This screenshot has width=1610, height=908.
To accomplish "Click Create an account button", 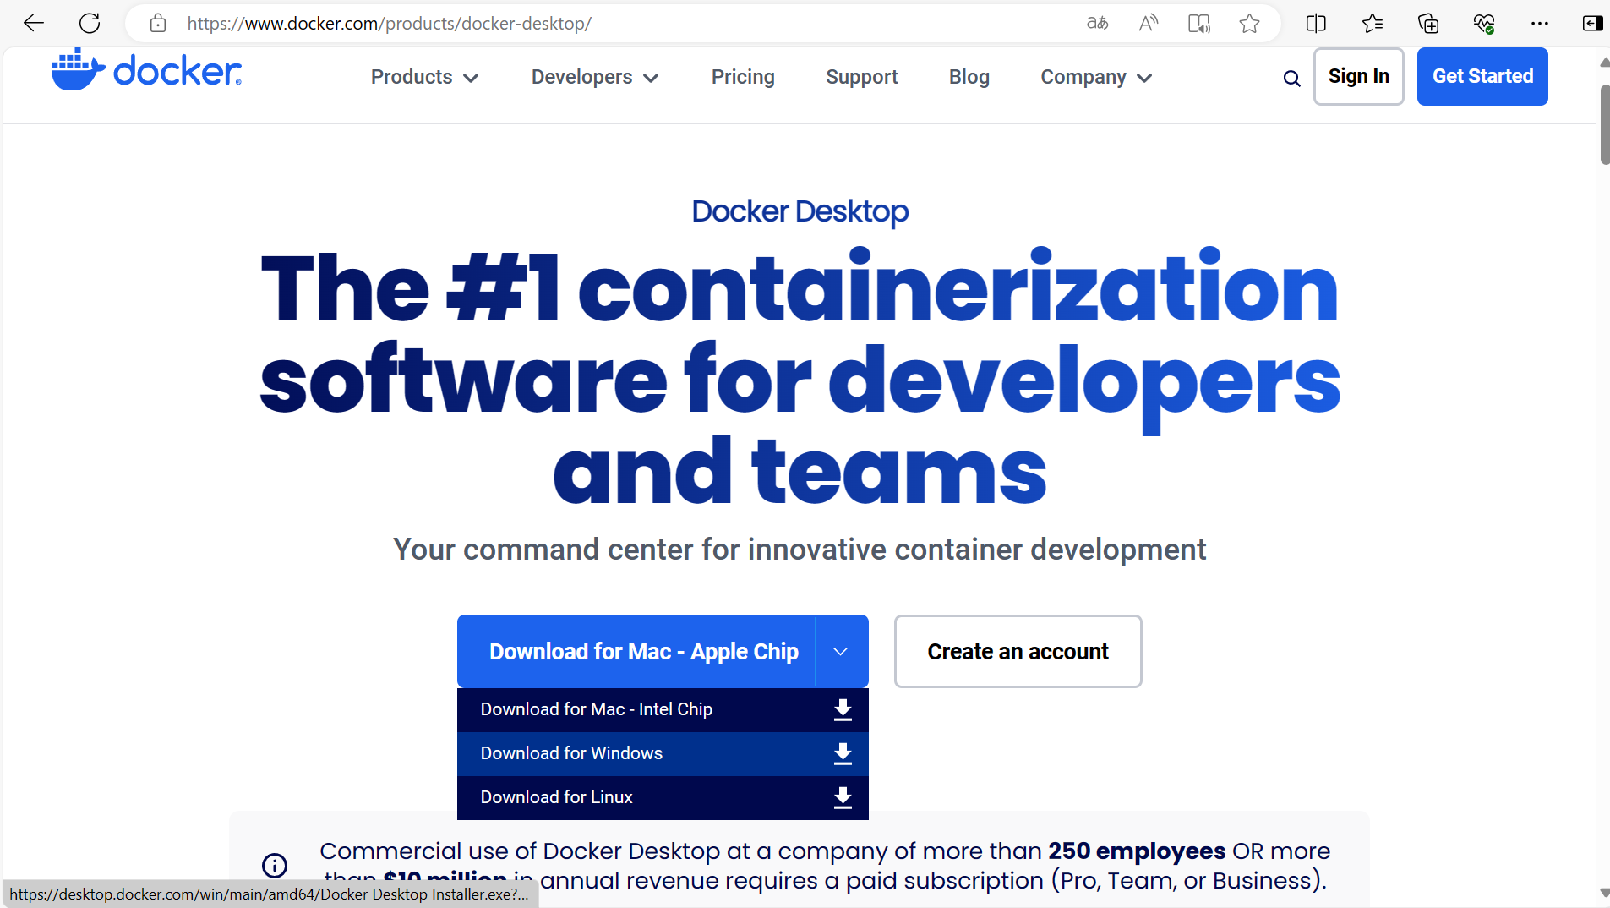I will click(x=1018, y=651).
